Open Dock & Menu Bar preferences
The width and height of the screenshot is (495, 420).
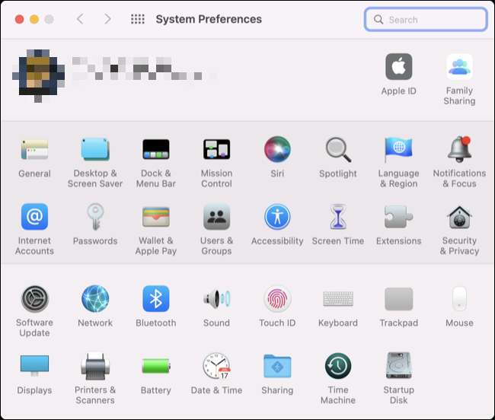click(155, 150)
